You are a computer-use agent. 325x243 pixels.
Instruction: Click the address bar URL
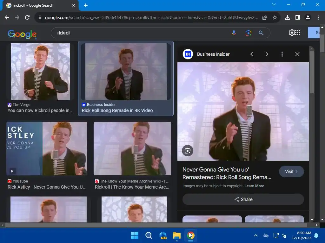(x=151, y=18)
